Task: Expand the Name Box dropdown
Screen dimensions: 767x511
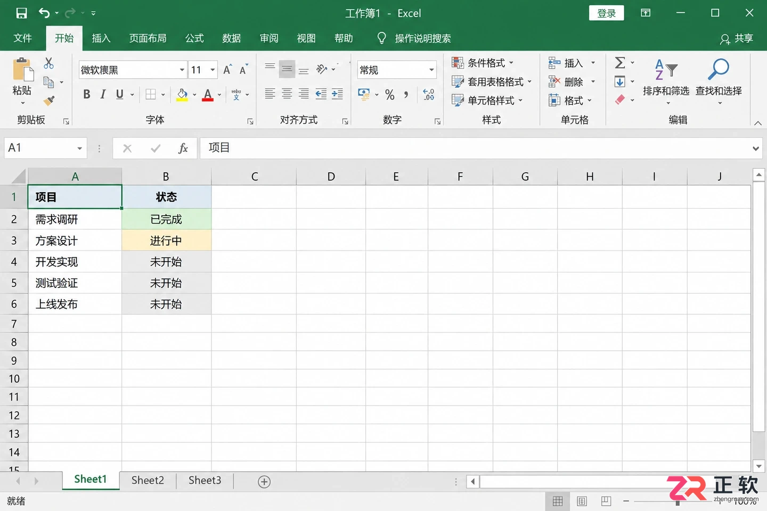Action: (79, 149)
